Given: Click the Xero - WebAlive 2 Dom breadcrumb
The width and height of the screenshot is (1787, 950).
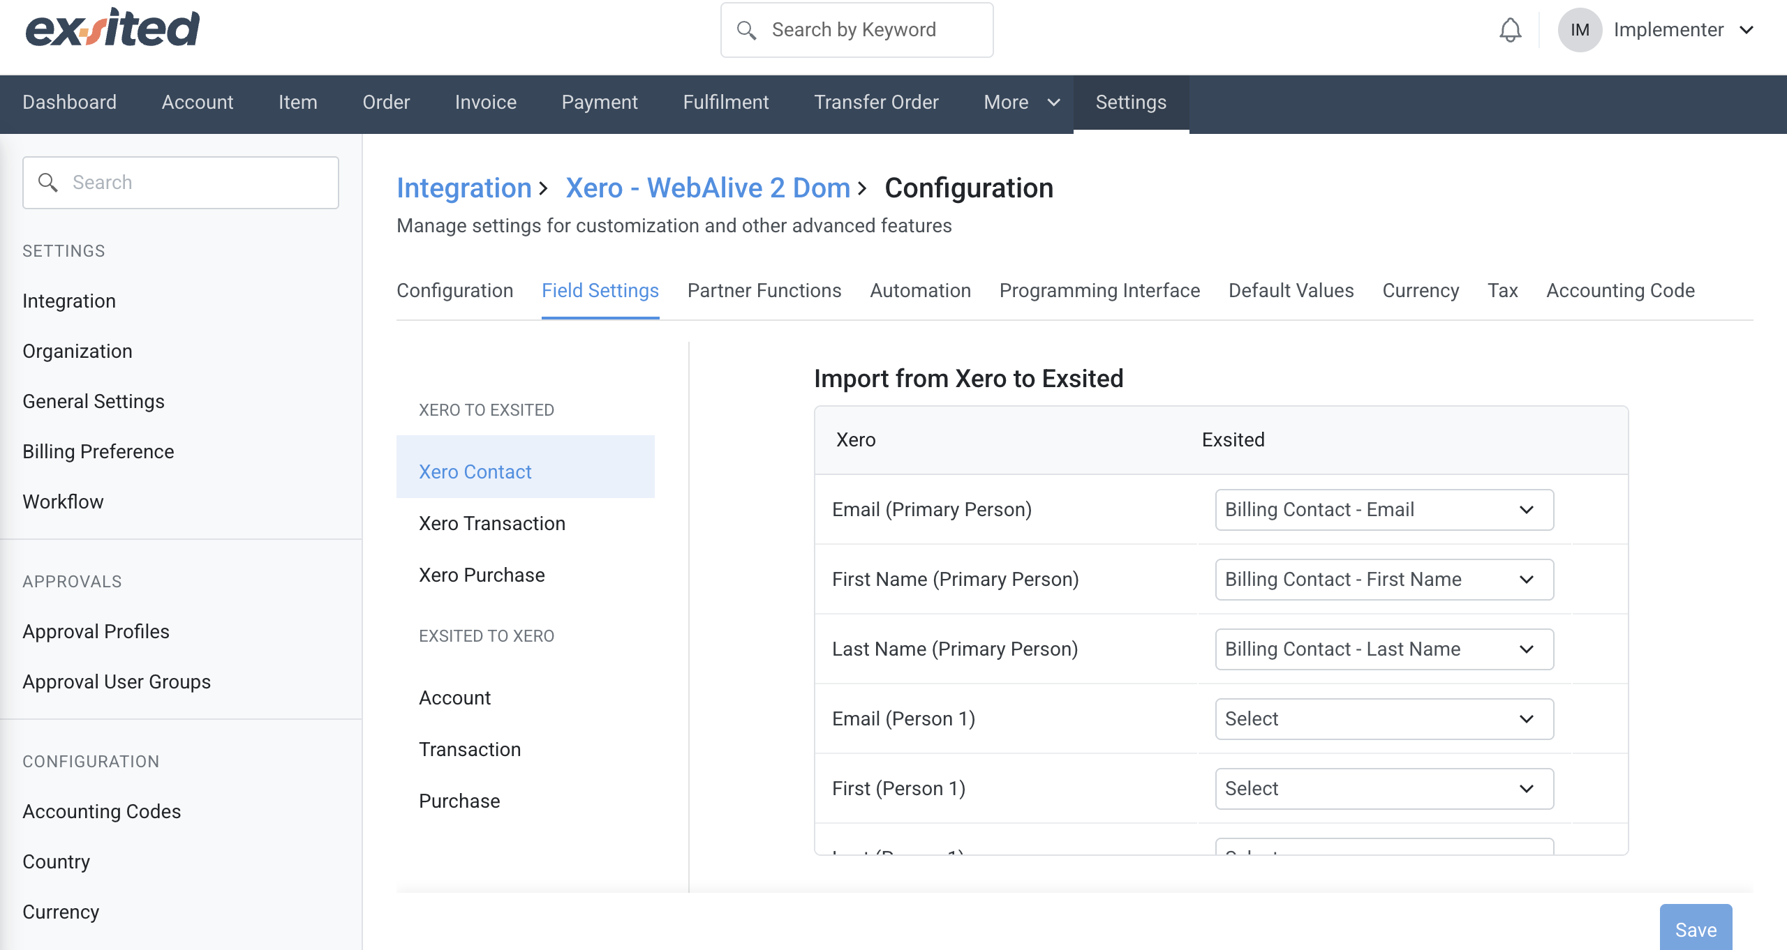Looking at the screenshot, I should pyautogui.click(x=708, y=188).
